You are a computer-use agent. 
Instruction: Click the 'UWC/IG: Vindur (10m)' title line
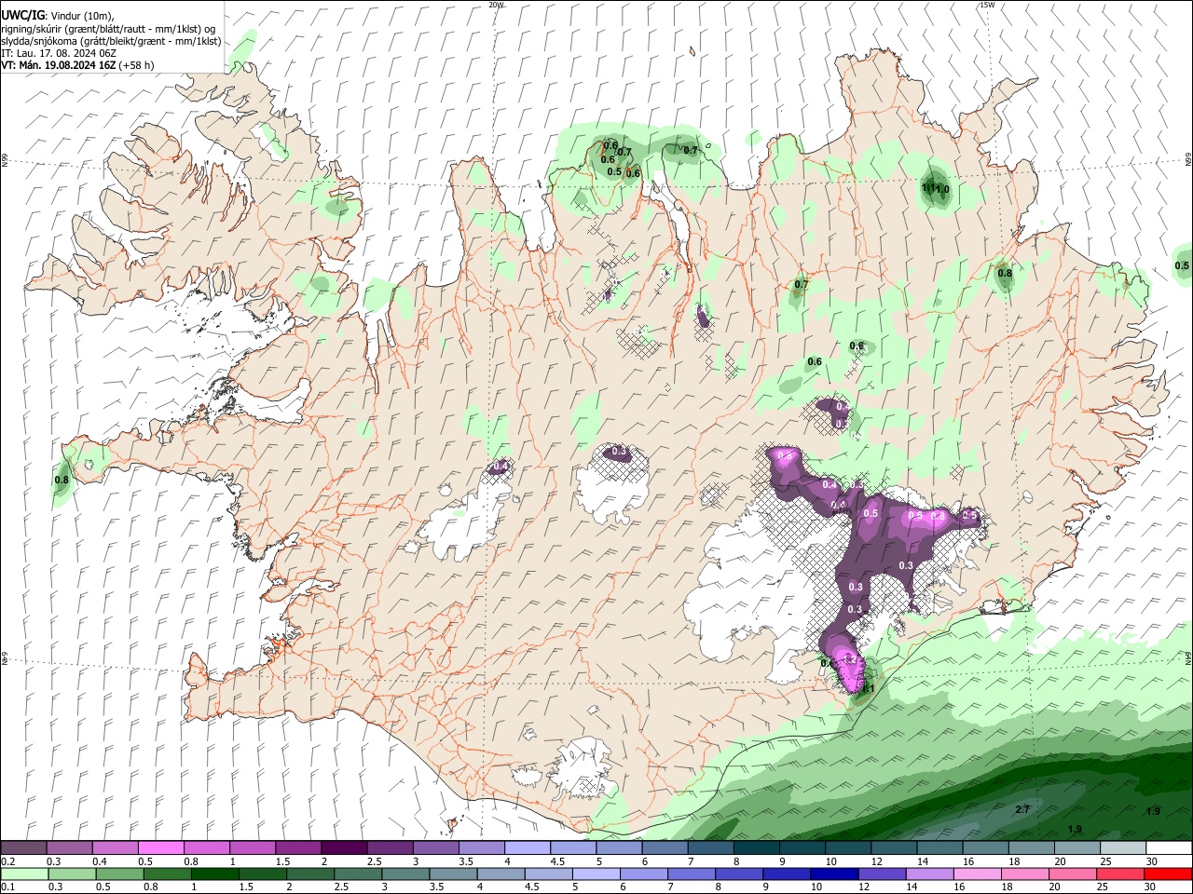[x=57, y=16]
